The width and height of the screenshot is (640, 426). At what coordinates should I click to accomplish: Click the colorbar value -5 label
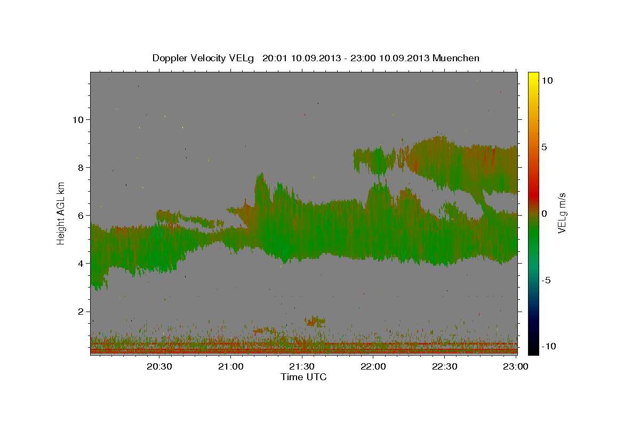click(547, 280)
